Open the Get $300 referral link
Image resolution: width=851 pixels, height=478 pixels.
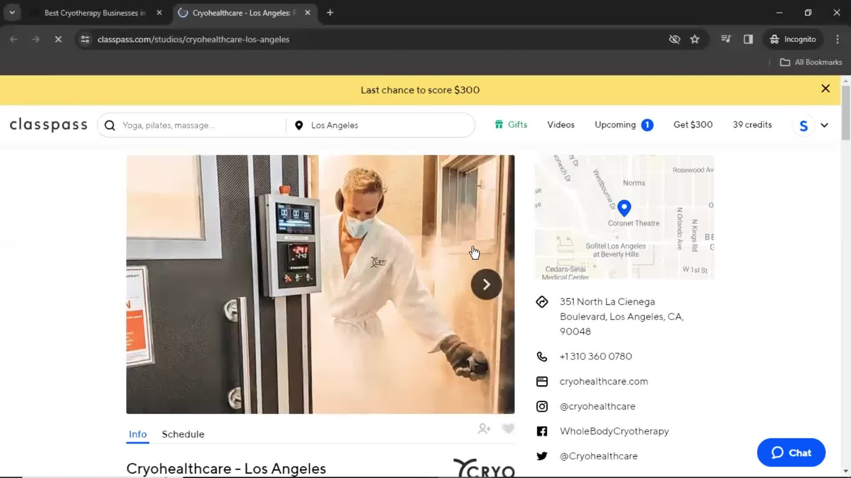[x=693, y=125]
